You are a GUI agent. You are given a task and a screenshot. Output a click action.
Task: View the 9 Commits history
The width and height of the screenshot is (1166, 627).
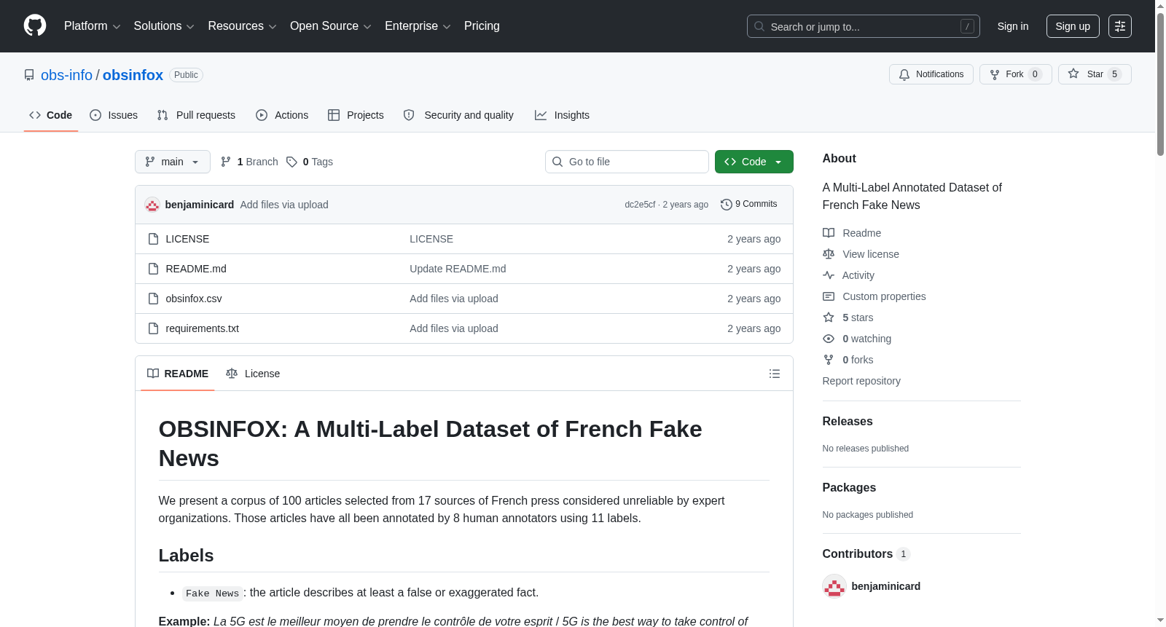749,205
